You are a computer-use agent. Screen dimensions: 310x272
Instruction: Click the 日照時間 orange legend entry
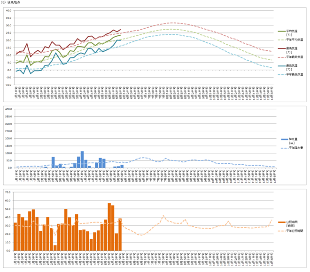pyautogui.click(x=288, y=224)
